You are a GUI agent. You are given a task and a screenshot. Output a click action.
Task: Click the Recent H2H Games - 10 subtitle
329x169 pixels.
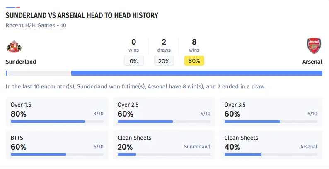click(x=36, y=25)
